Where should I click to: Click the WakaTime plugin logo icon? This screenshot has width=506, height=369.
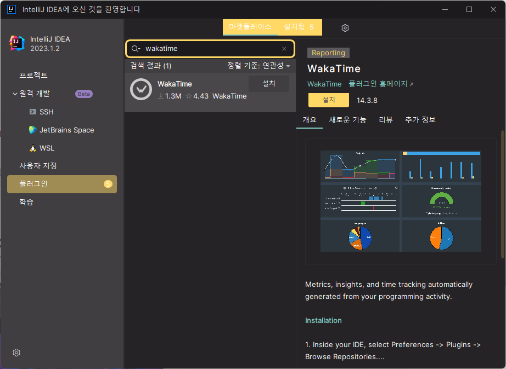141,89
